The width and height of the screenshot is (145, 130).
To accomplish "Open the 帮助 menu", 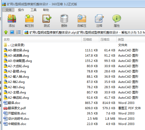I will tap(46, 10).
